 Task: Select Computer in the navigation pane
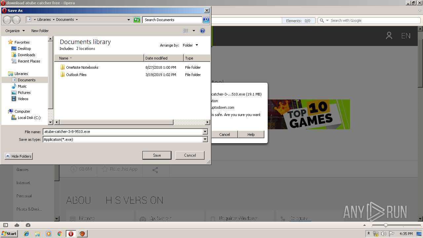tap(22, 111)
